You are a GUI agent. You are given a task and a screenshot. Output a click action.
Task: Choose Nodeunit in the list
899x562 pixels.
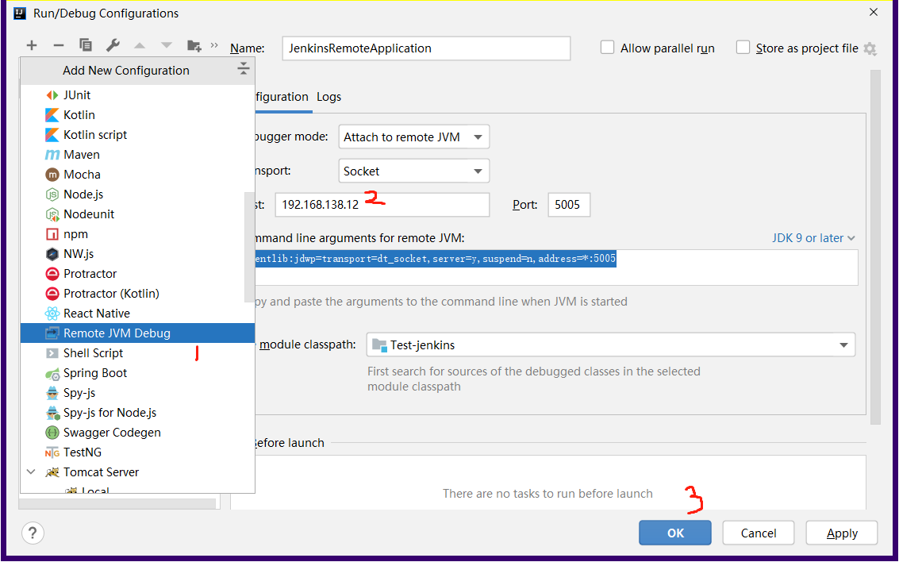tap(137, 214)
